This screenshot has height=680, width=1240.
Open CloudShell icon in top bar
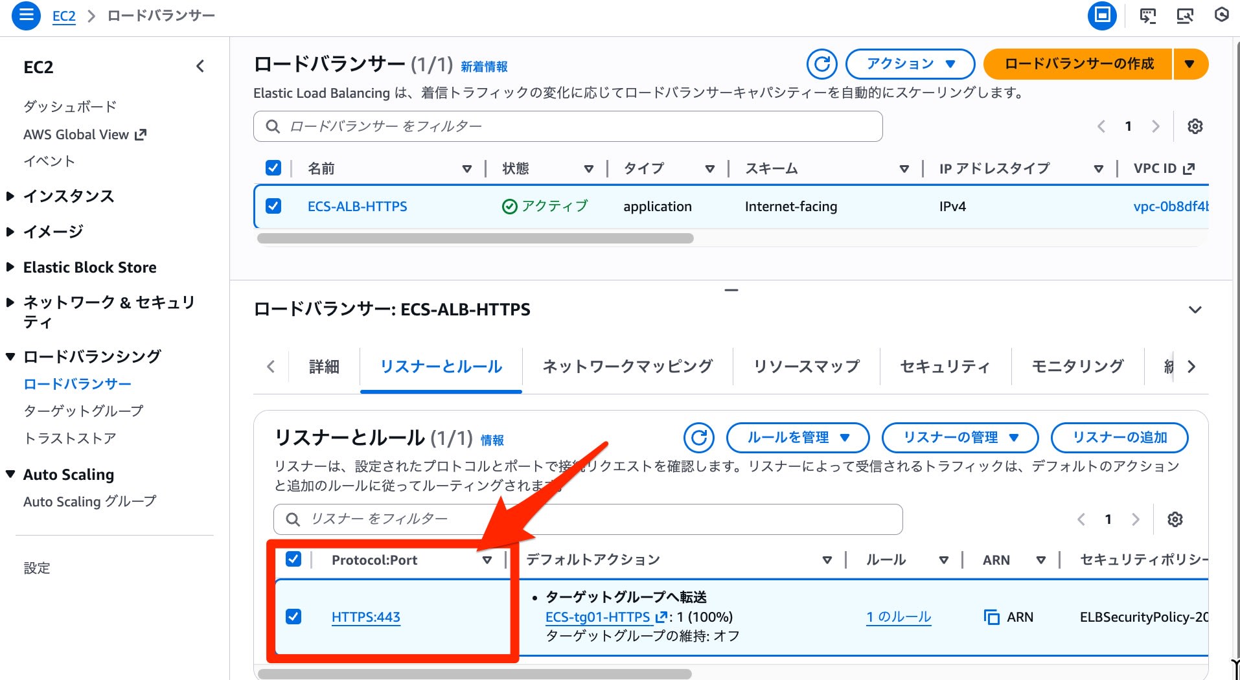[1148, 16]
